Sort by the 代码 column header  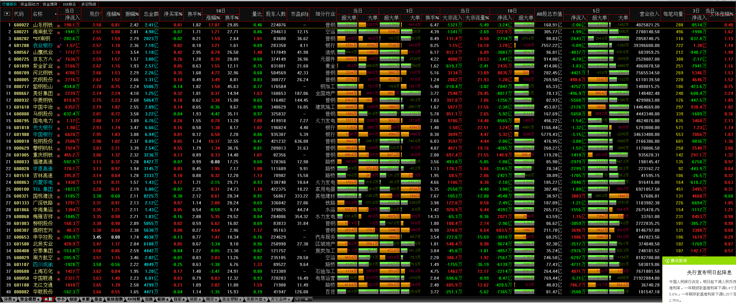pos(19,14)
